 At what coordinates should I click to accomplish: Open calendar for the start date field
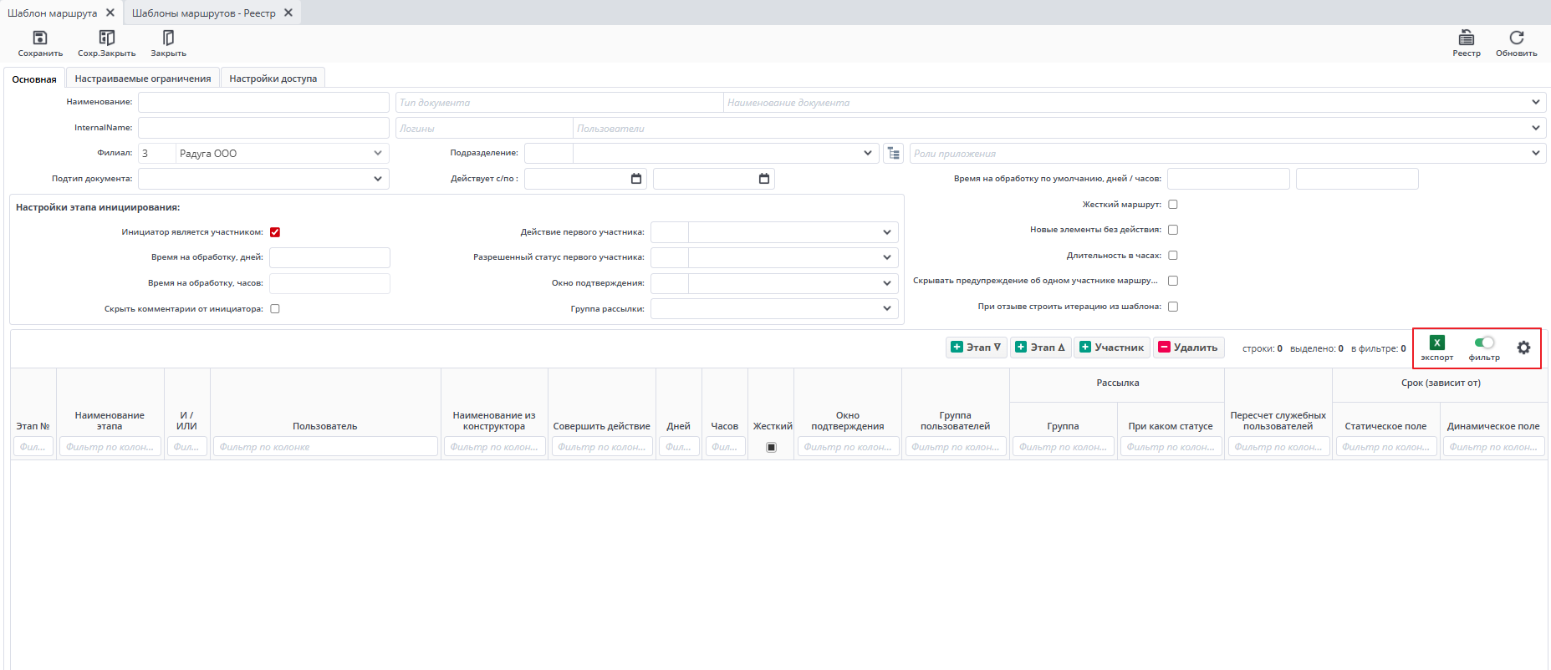pos(636,179)
